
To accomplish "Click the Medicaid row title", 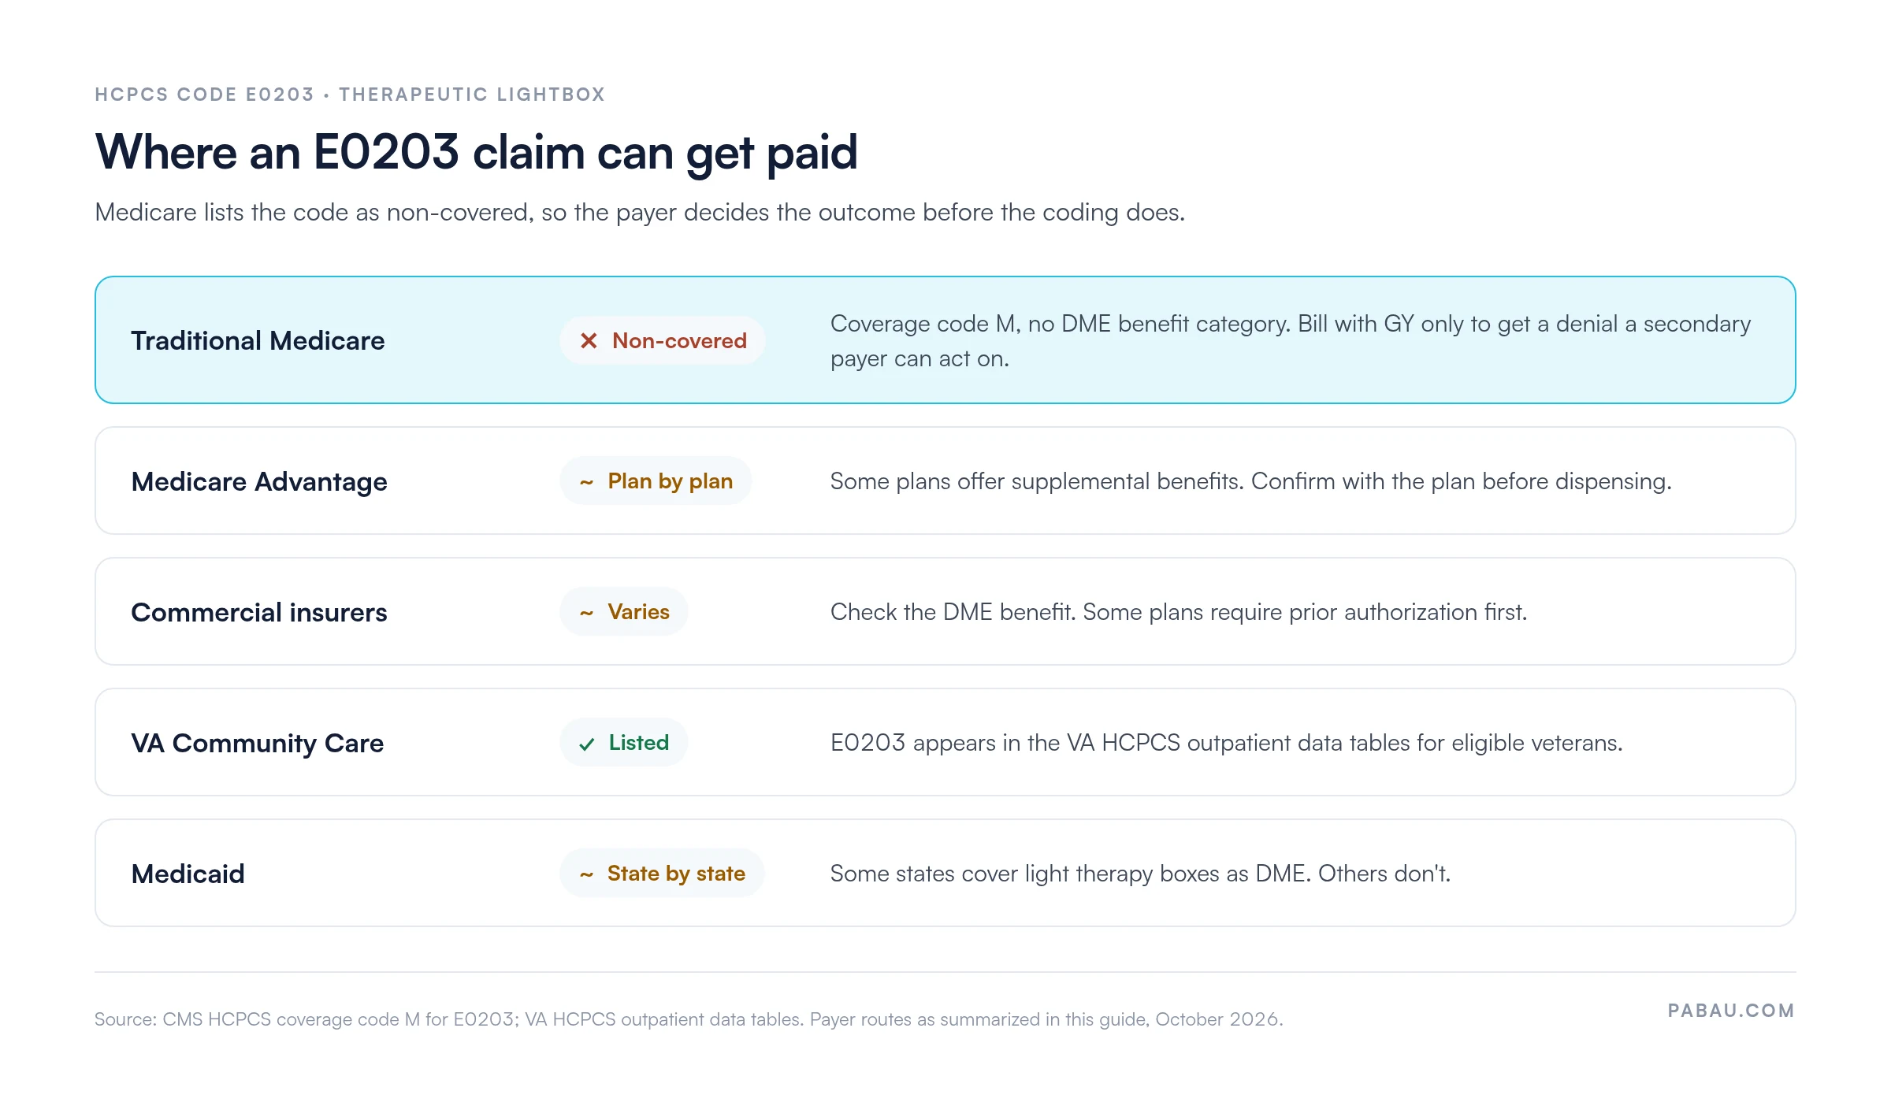I will tap(188, 874).
